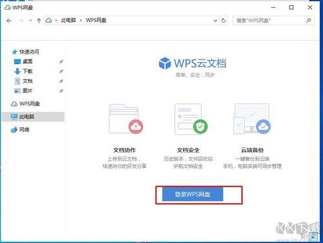Go up one folder level
This screenshot has width=323, height=243.
39,21
